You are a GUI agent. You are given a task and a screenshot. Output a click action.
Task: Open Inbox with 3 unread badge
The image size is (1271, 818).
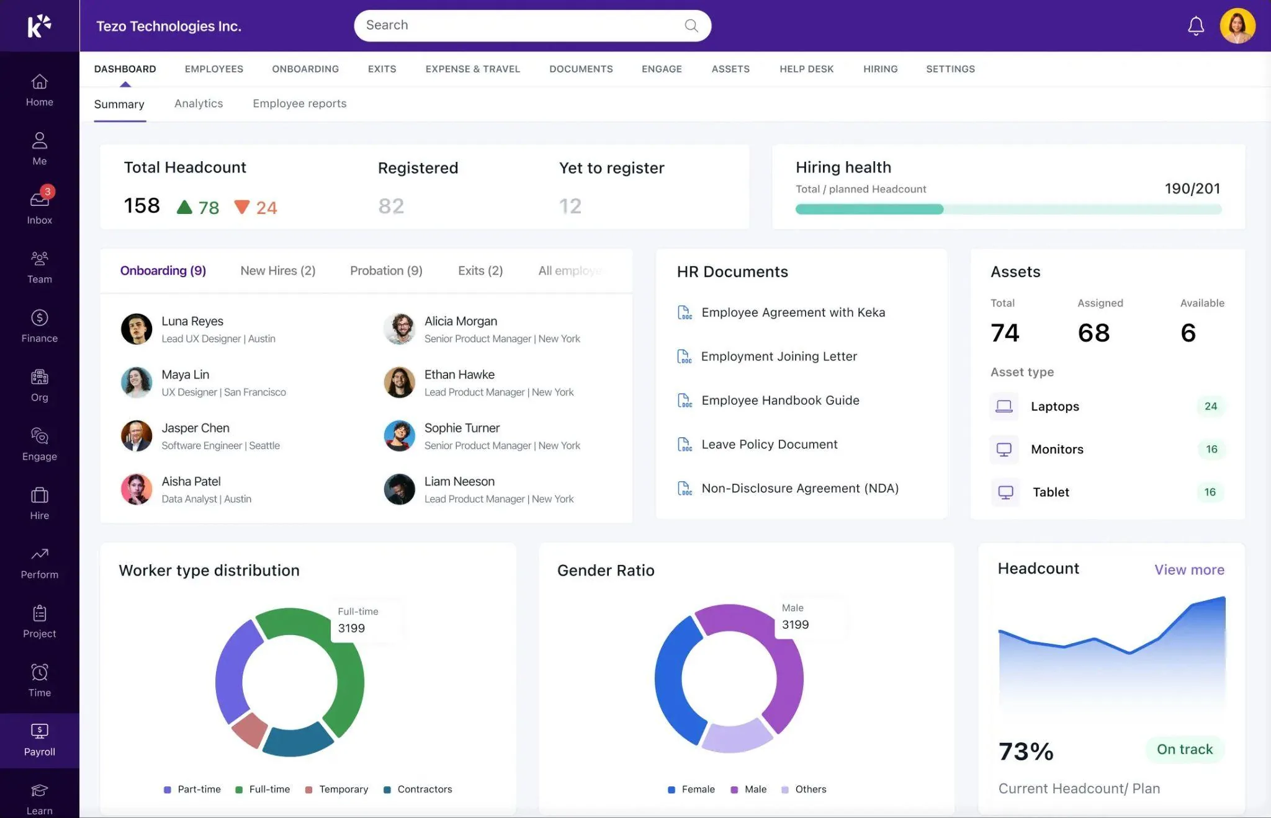pos(39,205)
